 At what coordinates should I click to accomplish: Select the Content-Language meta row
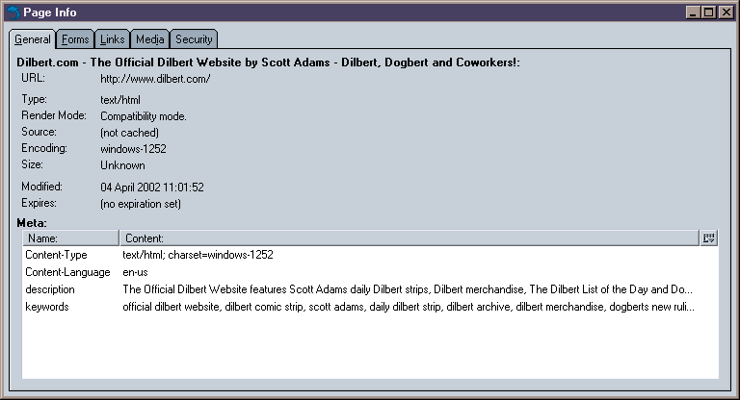66,272
